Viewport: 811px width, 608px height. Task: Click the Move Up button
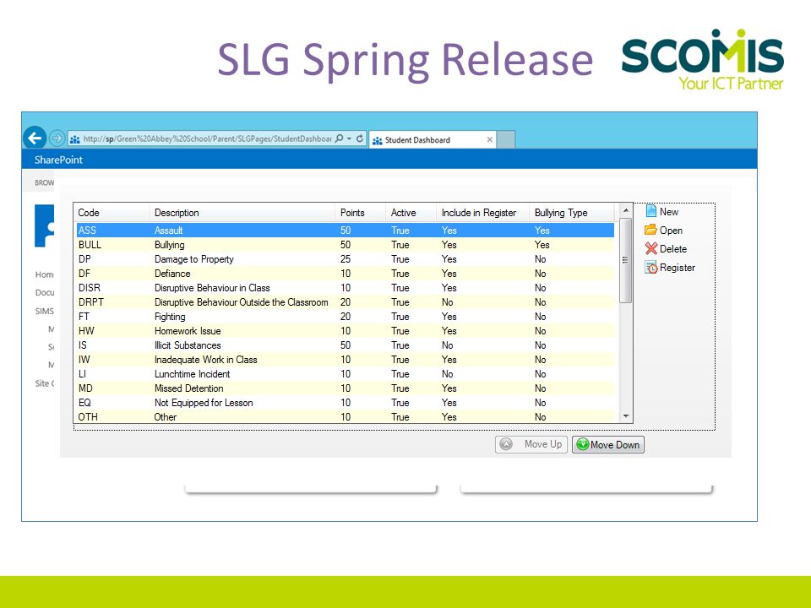(x=531, y=444)
